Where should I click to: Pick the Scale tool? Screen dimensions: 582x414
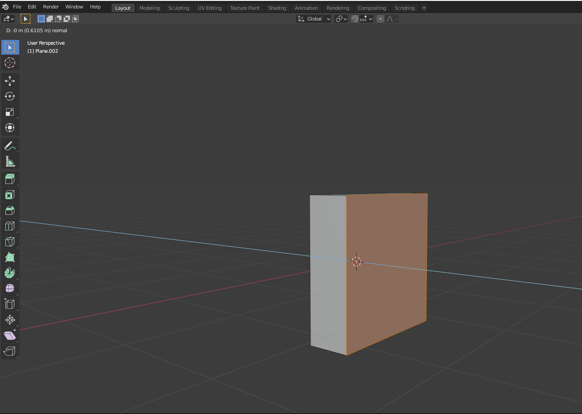[10, 112]
